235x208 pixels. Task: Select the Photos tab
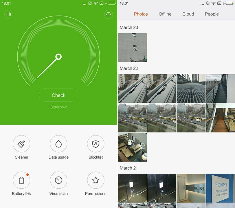[141, 14]
